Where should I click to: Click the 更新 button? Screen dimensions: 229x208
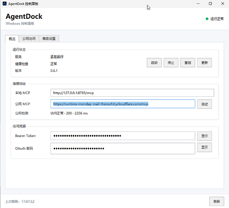204,63
